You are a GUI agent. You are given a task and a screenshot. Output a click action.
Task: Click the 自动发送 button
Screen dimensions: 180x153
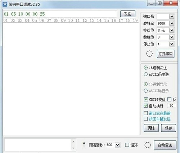[165, 145]
